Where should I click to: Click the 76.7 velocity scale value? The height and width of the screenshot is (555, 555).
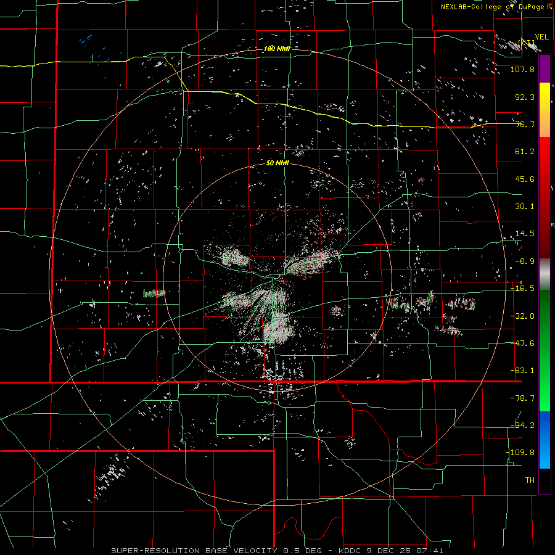(525, 124)
